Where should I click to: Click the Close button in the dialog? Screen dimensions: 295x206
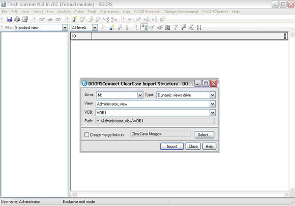[193, 146]
